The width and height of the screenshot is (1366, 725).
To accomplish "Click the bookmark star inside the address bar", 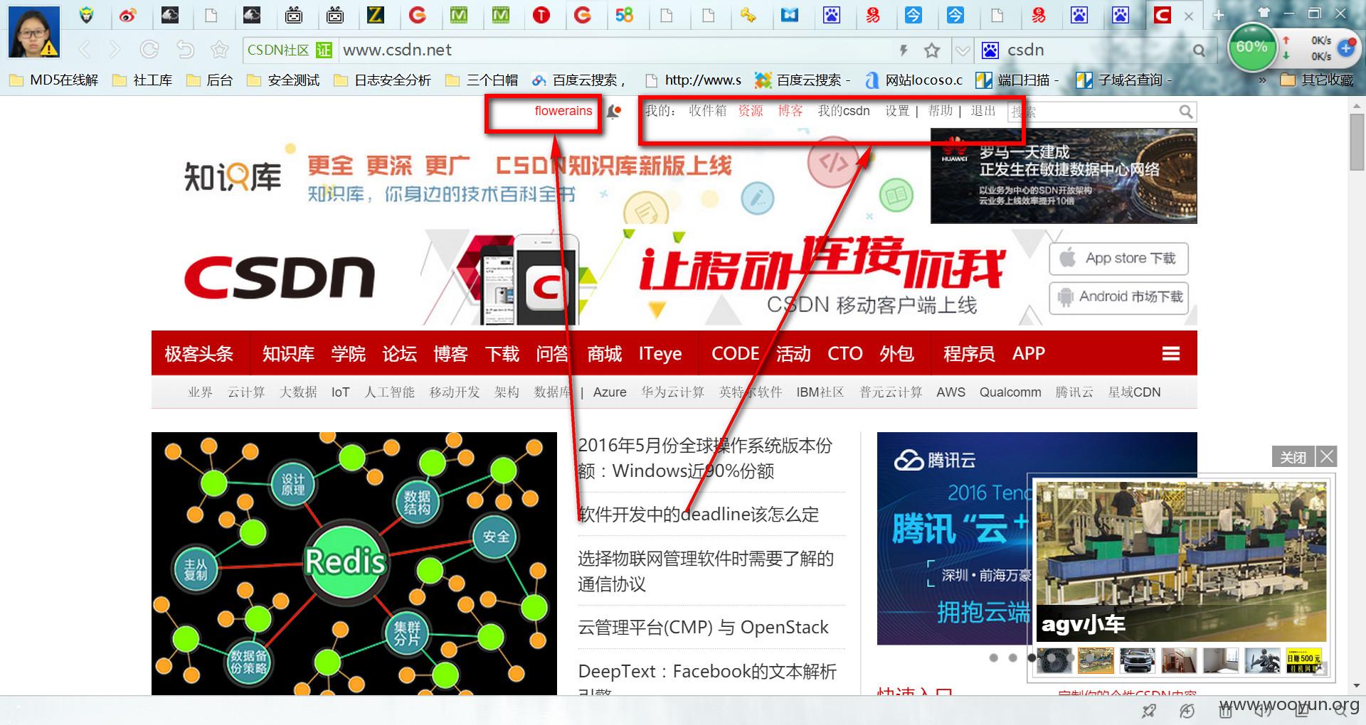I will tap(931, 50).
